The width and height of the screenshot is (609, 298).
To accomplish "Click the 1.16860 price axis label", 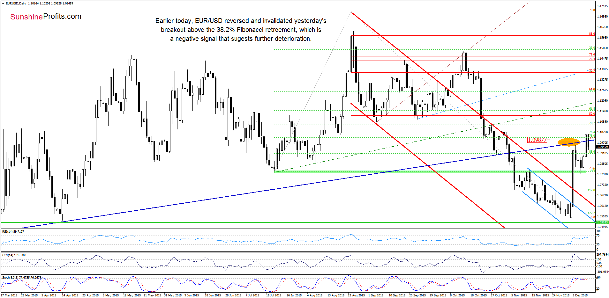I will (603, 17).
